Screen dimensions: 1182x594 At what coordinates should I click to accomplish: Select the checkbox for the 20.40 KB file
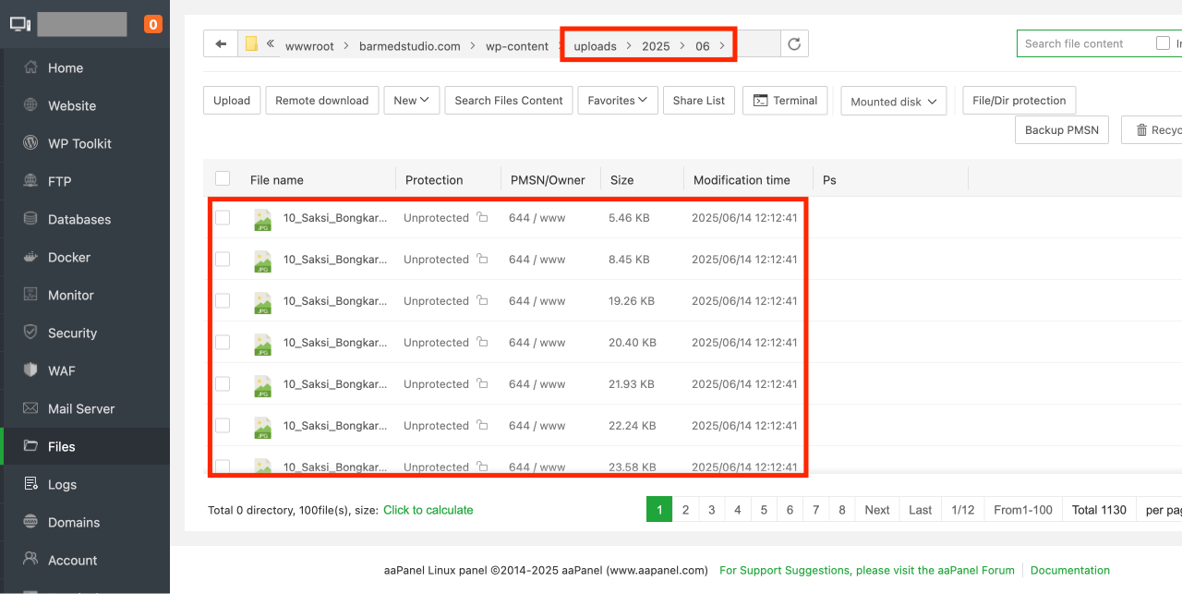coord(223,343)
